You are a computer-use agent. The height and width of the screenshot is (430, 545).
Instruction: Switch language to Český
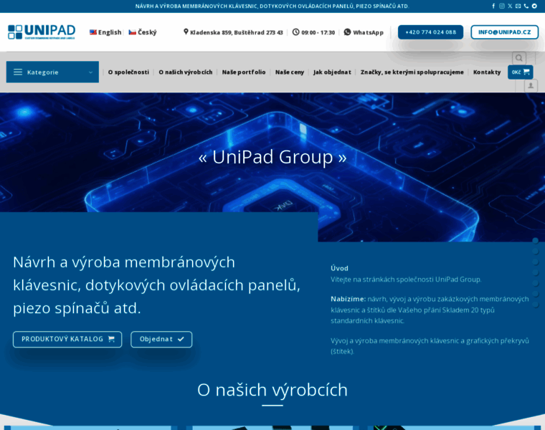[143, 32]
